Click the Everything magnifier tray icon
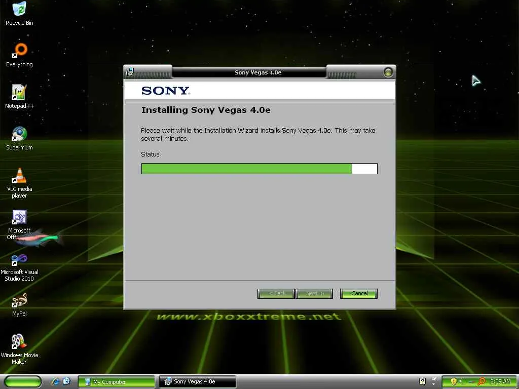519x389 pixels. 482,381
